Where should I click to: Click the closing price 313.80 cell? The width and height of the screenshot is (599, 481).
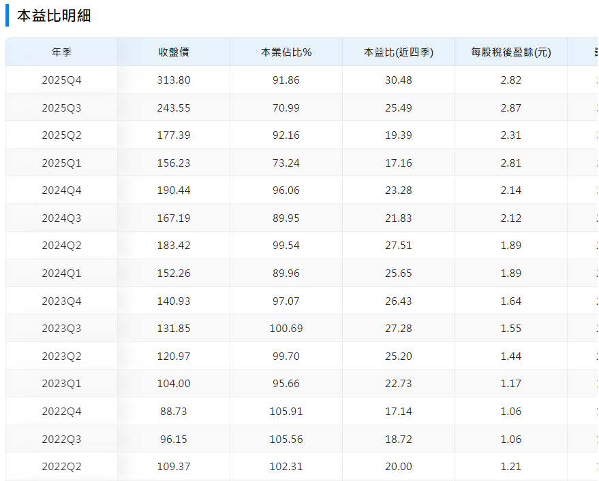173,79
